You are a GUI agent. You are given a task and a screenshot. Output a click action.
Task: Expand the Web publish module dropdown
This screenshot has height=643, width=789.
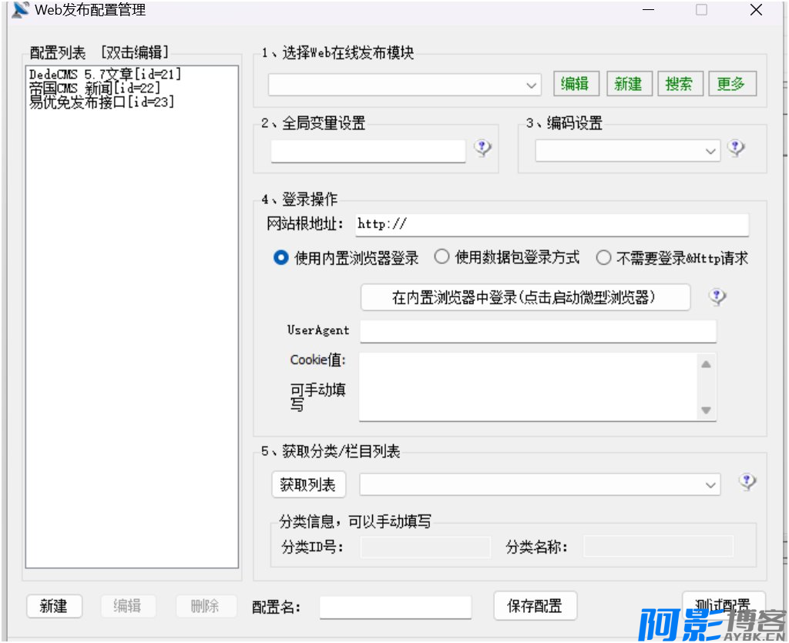(532, 85)
